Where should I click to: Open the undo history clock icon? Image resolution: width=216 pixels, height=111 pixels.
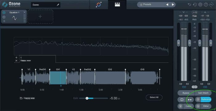195,5
